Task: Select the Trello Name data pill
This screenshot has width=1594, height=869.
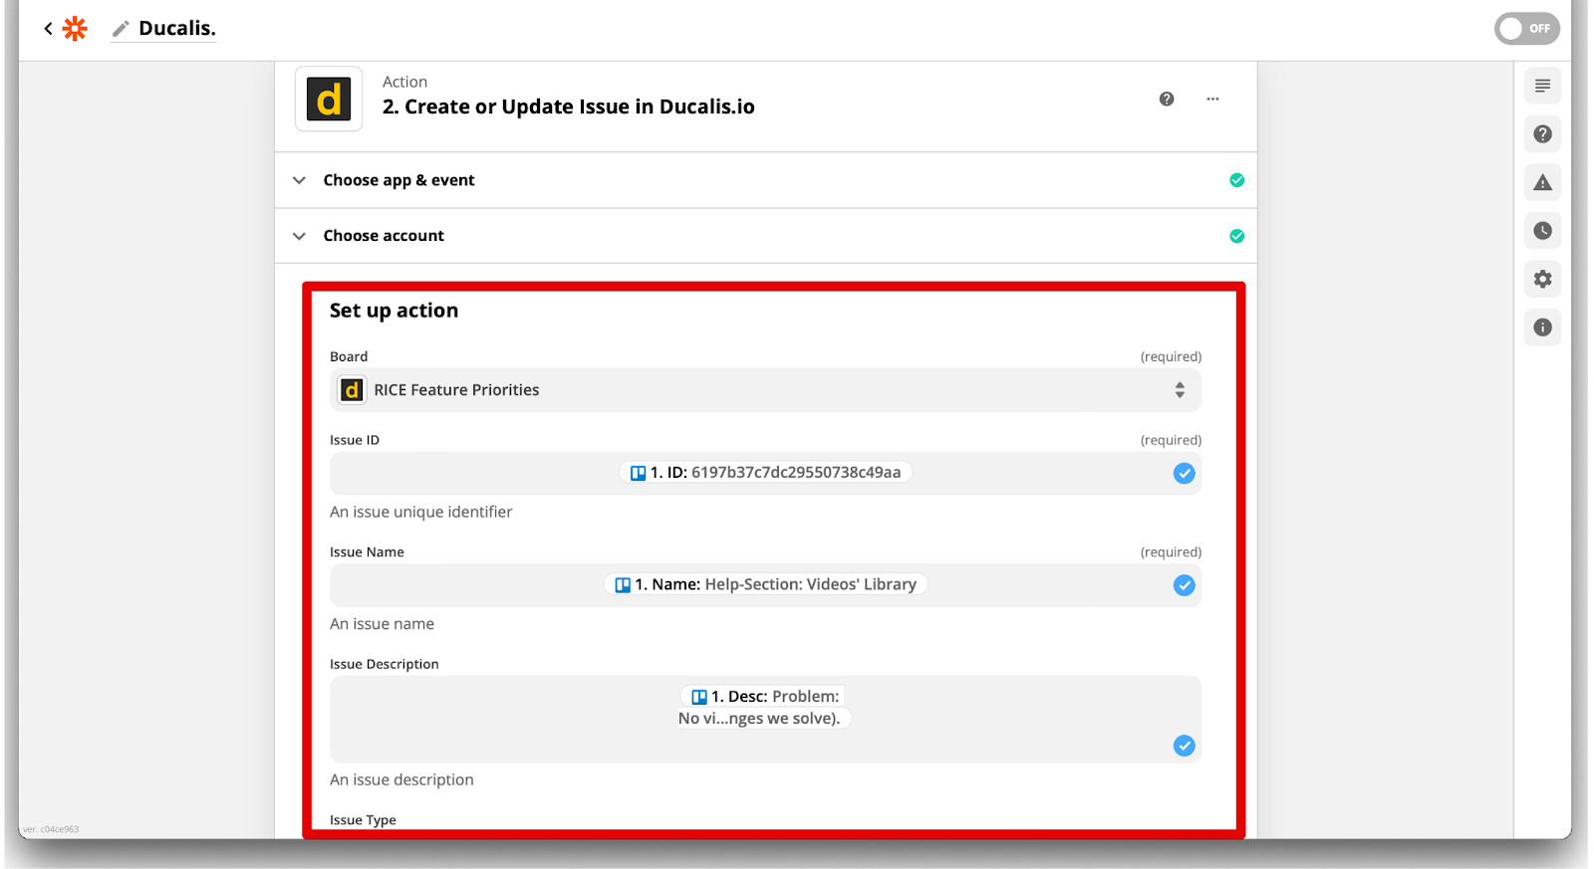Action: [765, 584]
